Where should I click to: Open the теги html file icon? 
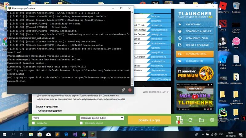pos(236,61)
